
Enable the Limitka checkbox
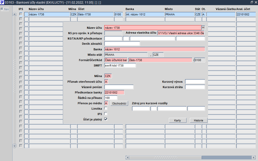106,109
